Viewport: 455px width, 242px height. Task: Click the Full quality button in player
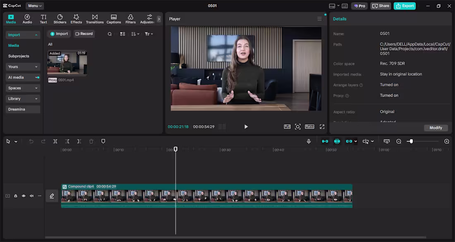287,127
